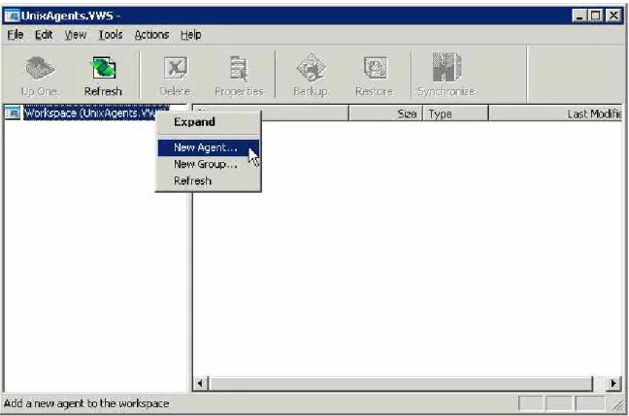This screenshot has height=416, width=629.
Task: Click the horizontal scrollbar thumb
Action: click(x=400, y=384)
